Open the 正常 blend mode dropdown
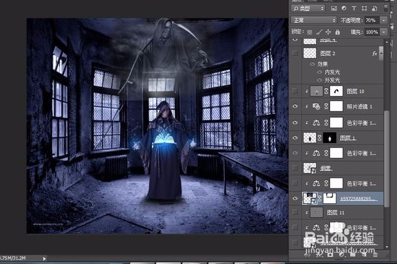This screenshot has height=264, width=397. pos(313,20)
